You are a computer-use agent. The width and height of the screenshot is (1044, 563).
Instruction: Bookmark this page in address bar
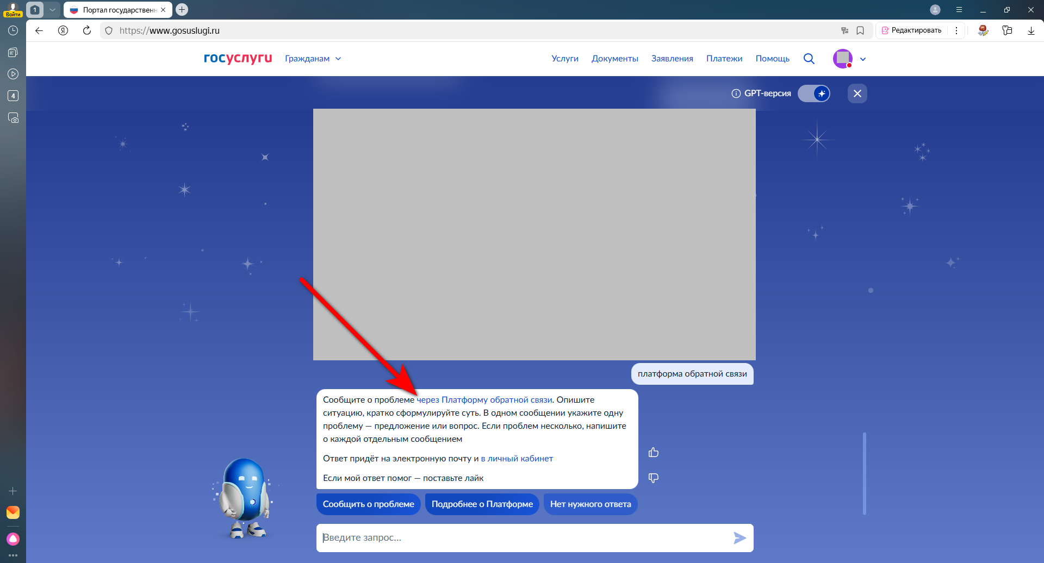click(860, 30)
